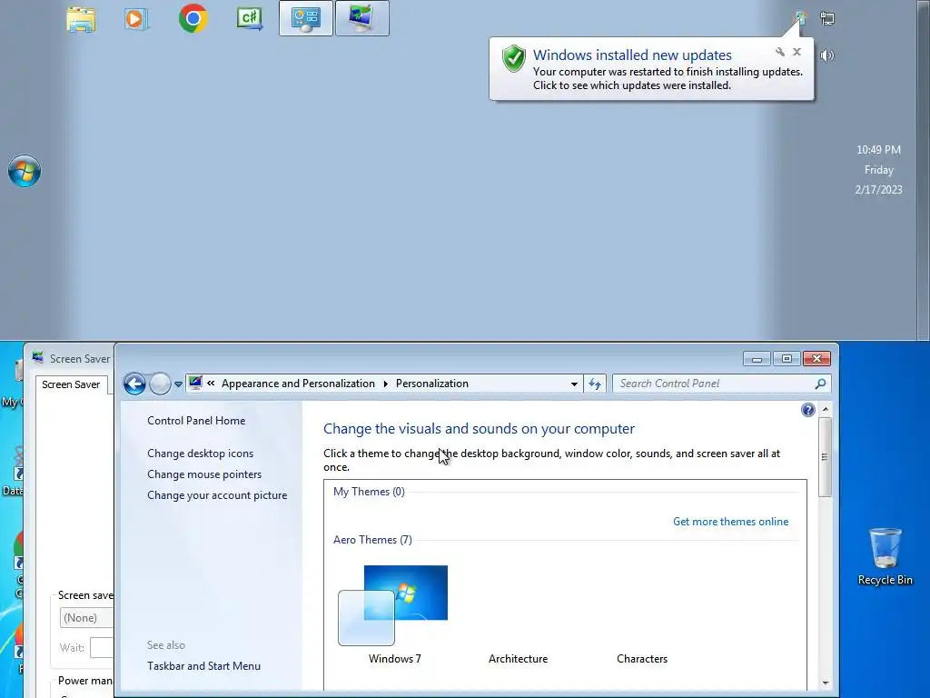Click the 10:49 PM clock
This screenshot has height=698, width=930.
(878, 150)
